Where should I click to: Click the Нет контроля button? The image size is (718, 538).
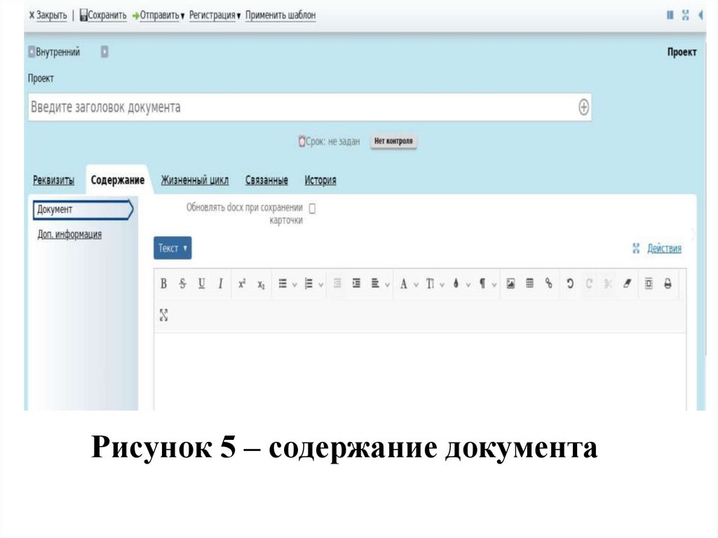click(393, 141)
